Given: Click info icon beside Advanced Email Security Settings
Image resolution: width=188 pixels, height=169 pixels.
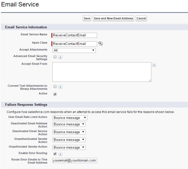Looking at the screenshot, I should (x=60, y=57).
